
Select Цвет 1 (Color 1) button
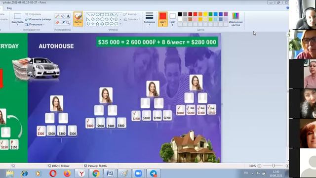[162, 19]
